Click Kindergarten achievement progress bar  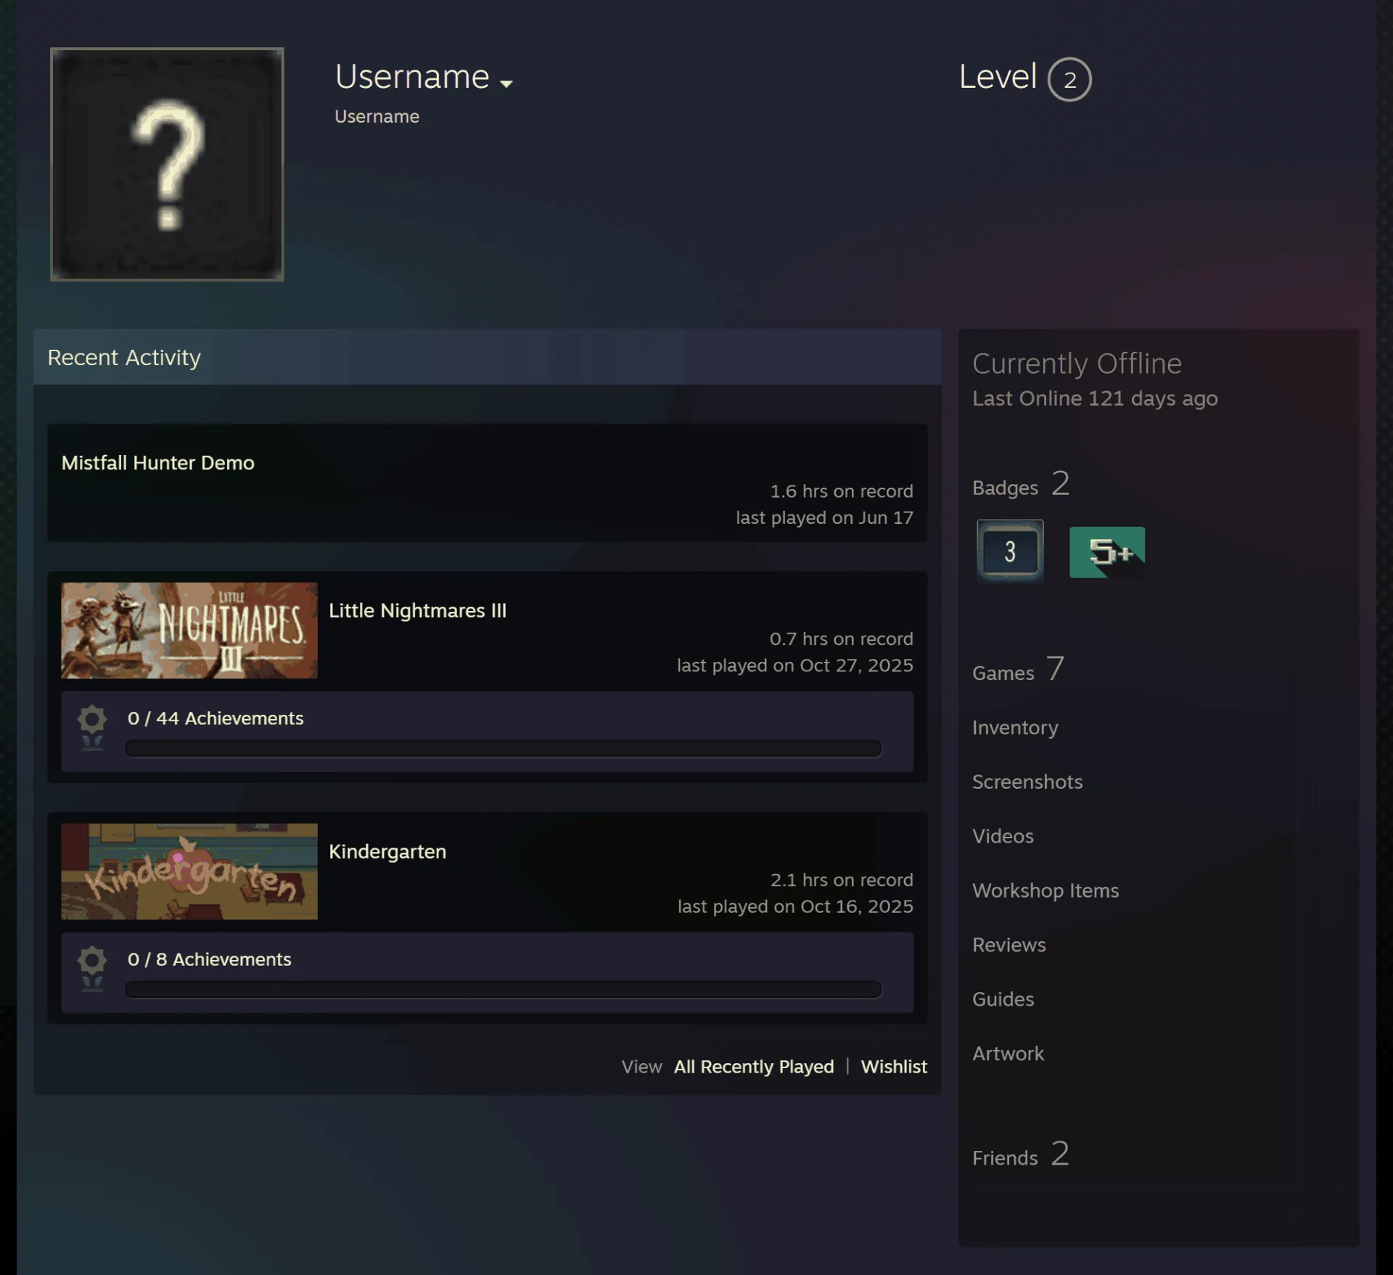[x=504, y=989]
